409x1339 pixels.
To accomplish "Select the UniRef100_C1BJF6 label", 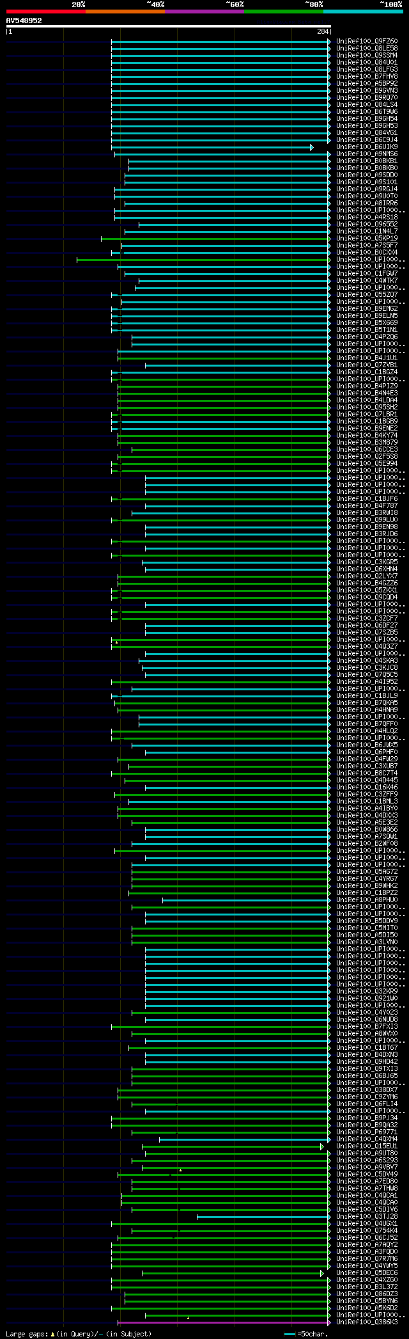I will (367, 499).
